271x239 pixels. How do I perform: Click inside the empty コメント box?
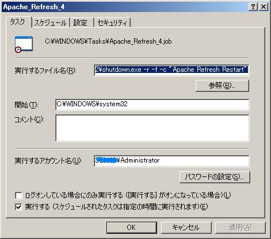point(152,128)
